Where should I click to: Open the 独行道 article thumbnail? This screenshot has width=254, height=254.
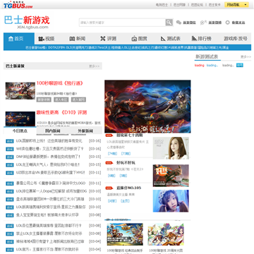(x=20, y=91)
